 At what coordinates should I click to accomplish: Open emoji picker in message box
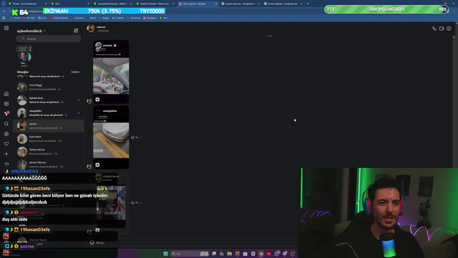(92, 243)
